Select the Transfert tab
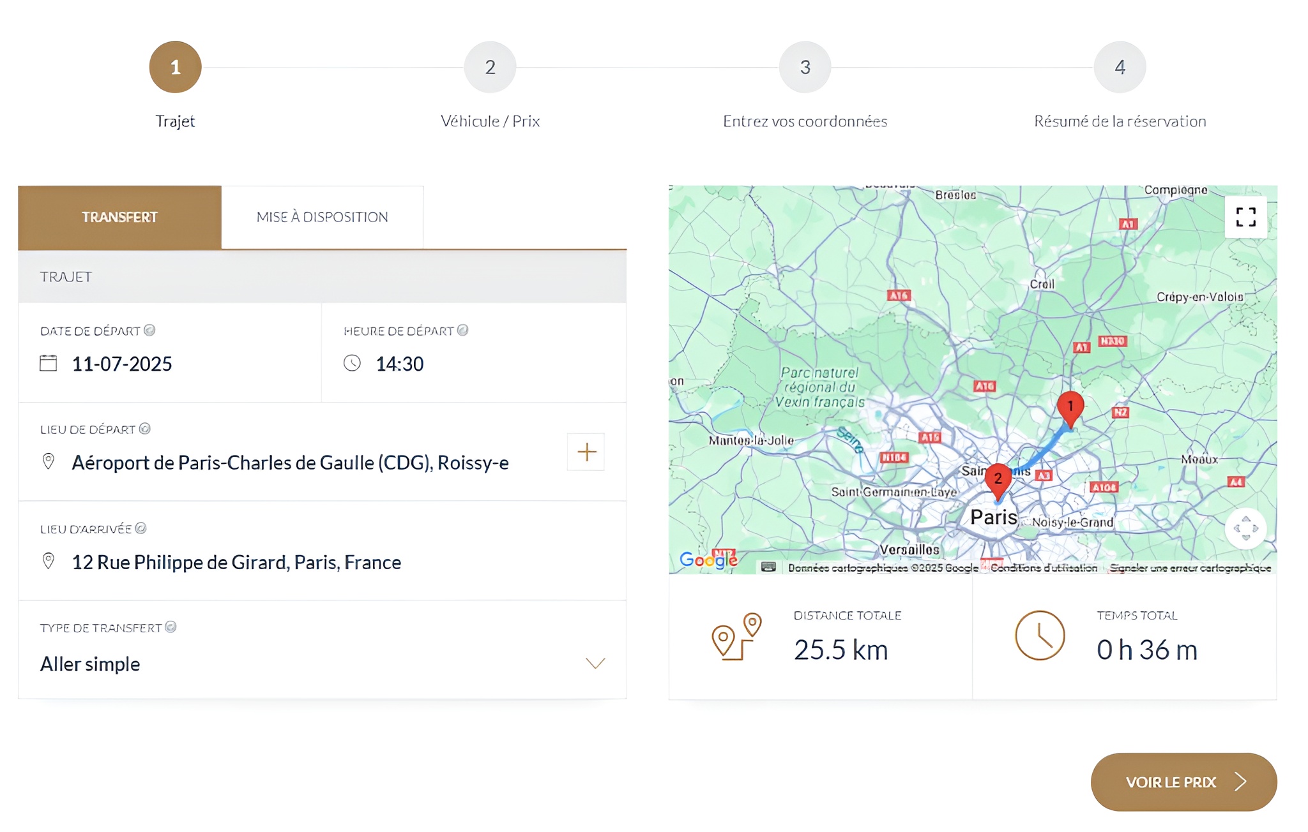Screen dimensions: 1308x832 point(119,217)
